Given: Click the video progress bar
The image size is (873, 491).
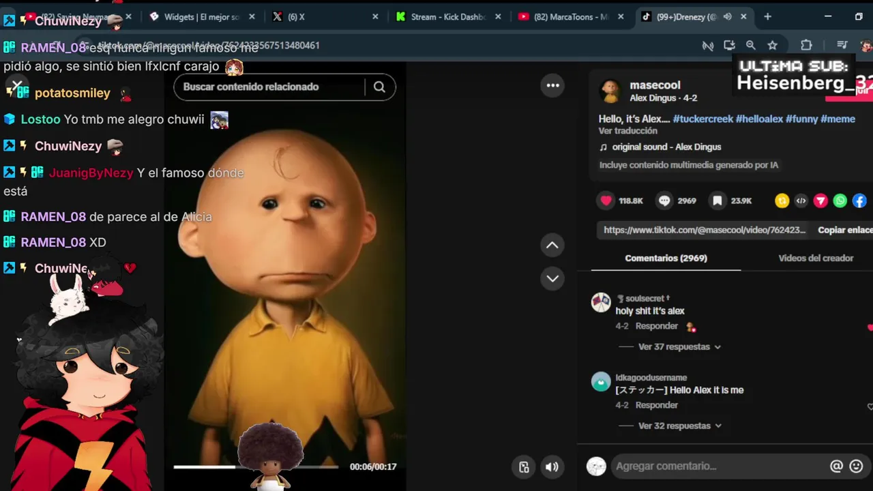Looking at the screenshot, I should (256, 467).
